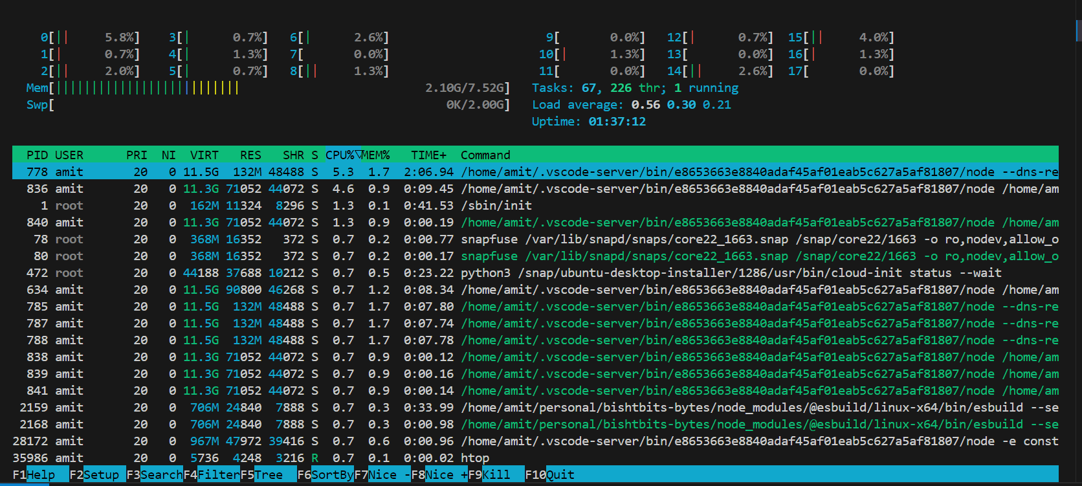Click the Command column header

point(485,155)
